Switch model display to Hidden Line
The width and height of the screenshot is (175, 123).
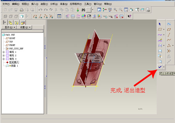pyautogui.click(x=10, y=16)
